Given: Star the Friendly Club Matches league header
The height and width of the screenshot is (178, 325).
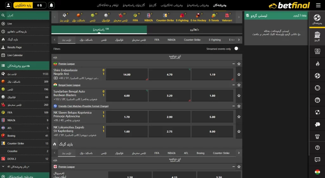Looking at the screenshot, I should coord(239,106).
